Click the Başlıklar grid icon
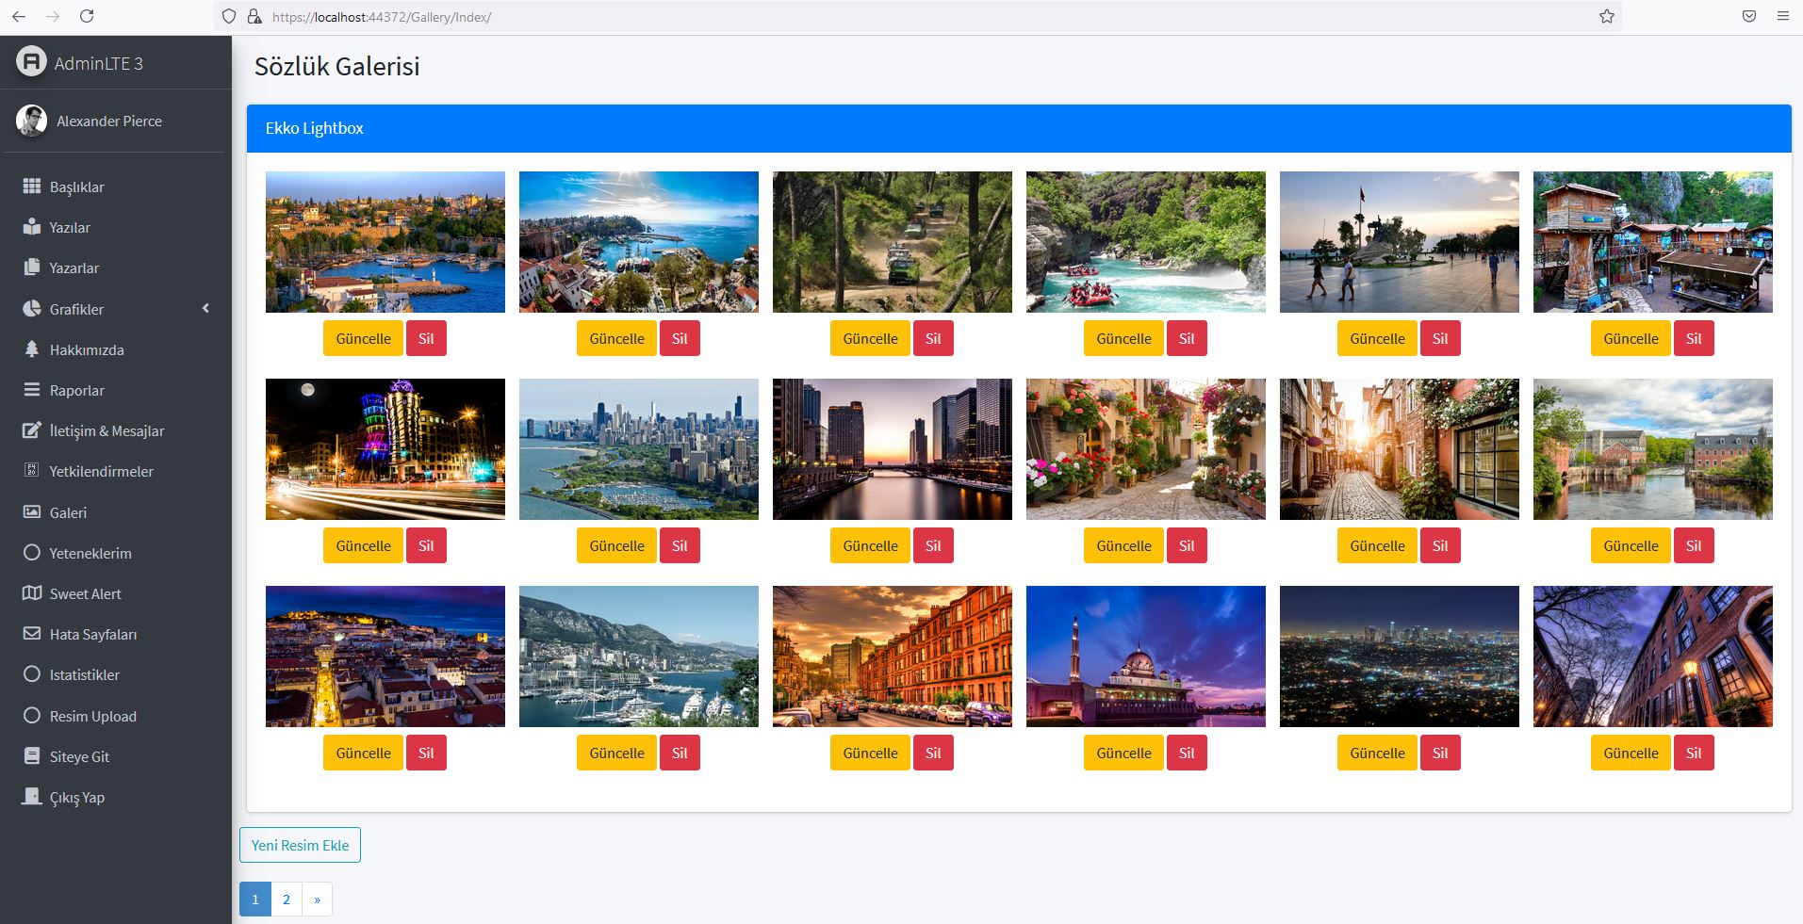Screen dimensions: 1803x924 32,186
